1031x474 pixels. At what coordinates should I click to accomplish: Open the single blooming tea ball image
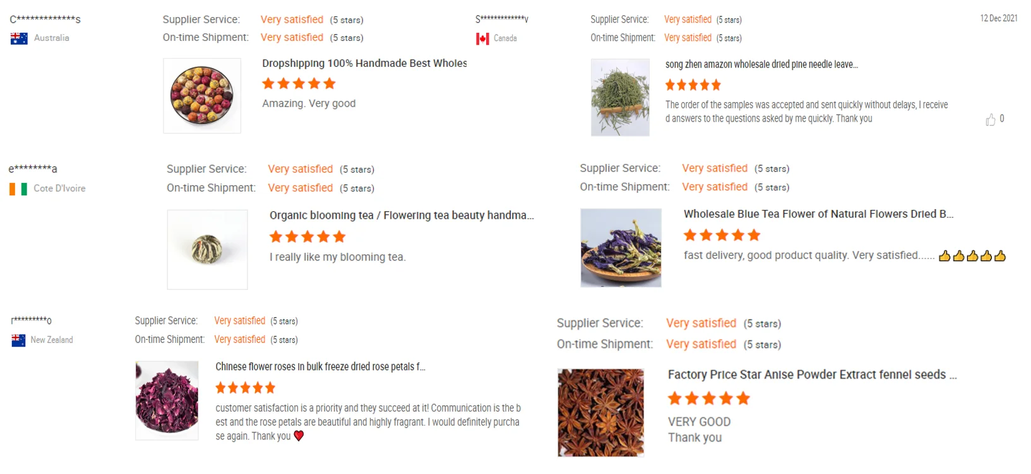pos(207,250)
